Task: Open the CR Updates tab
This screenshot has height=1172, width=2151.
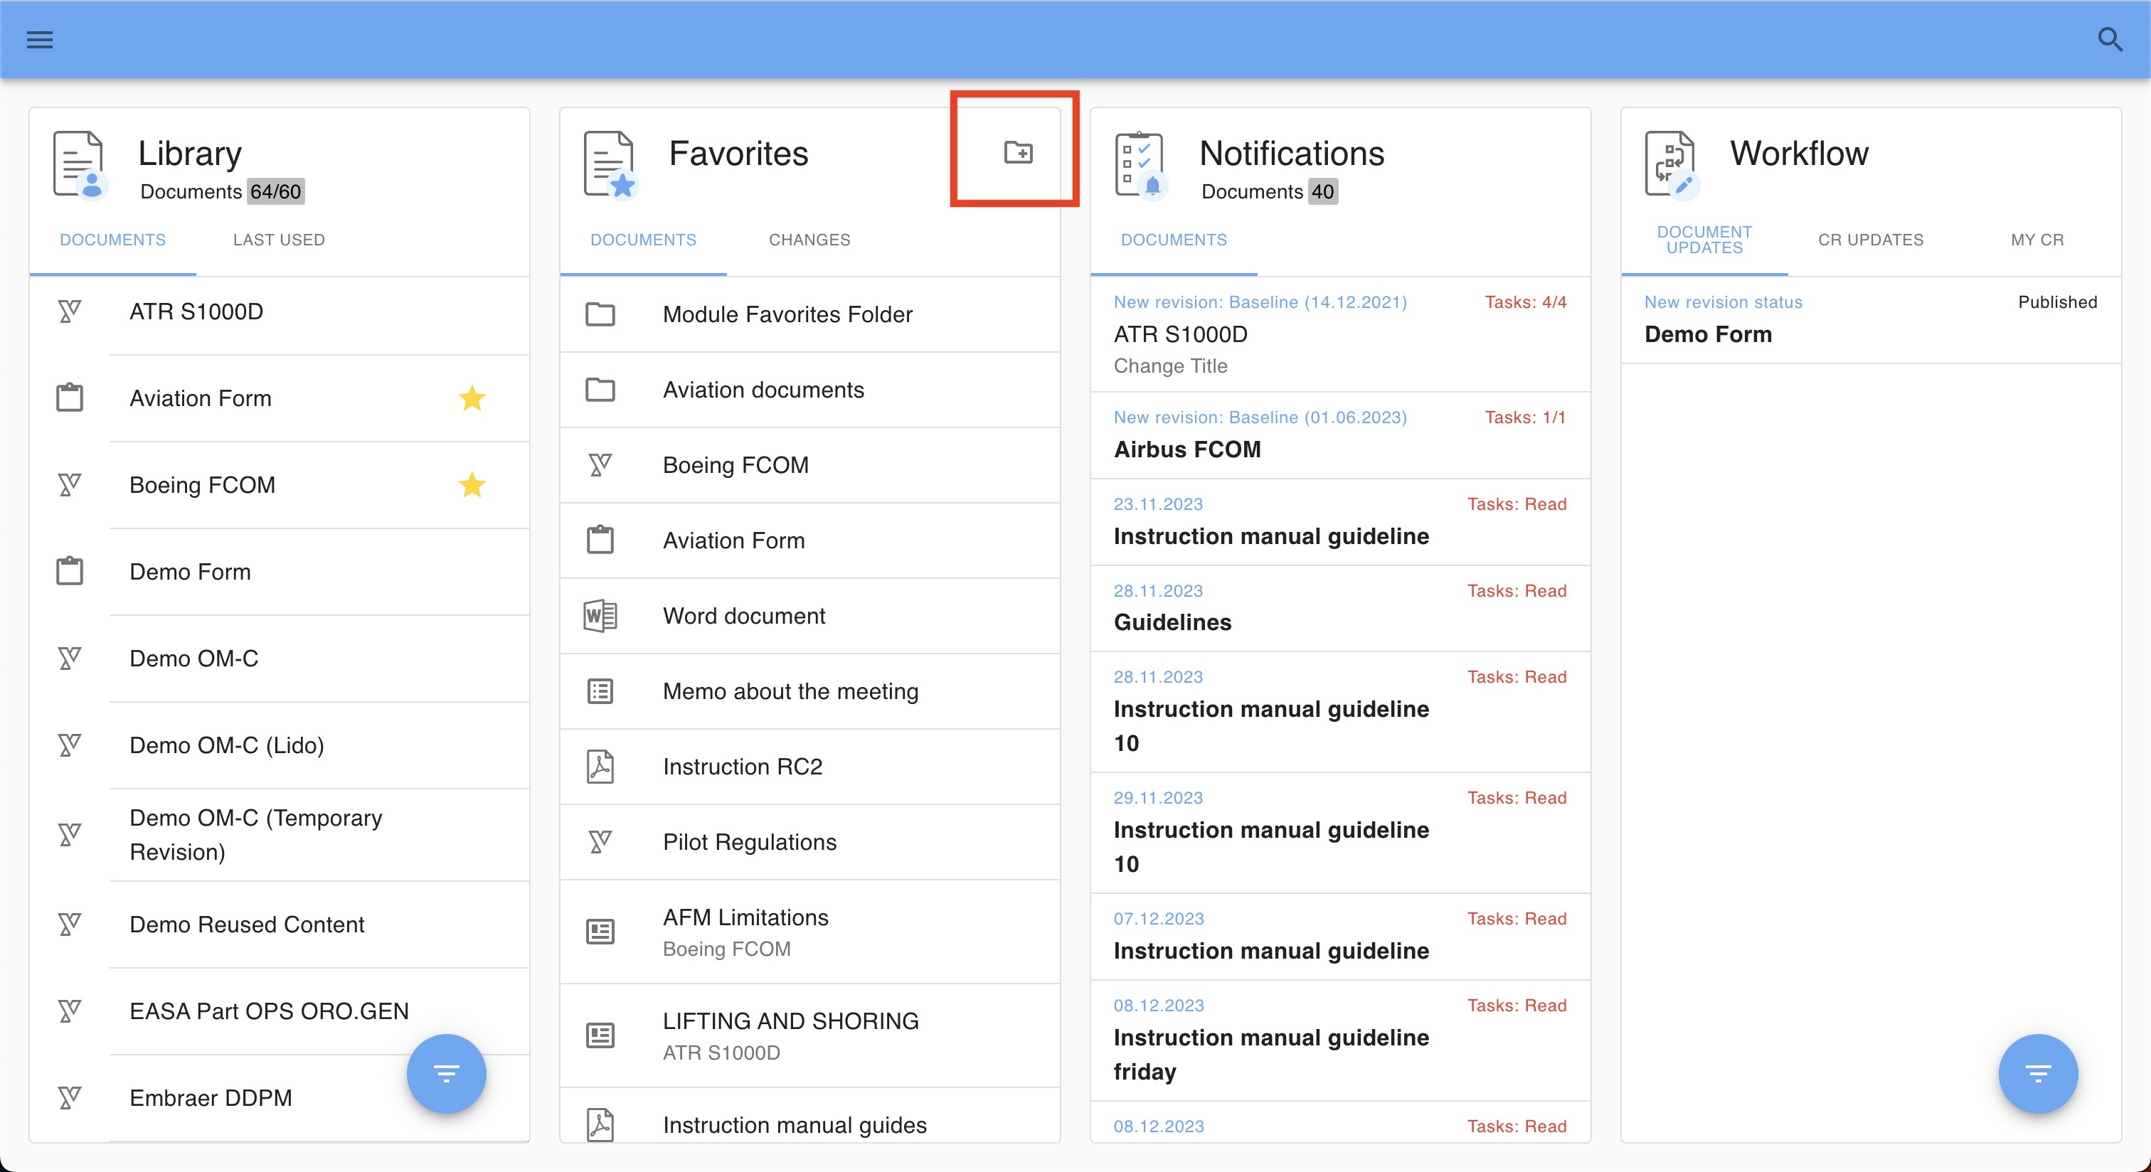Action: (x=1871, y=240)
